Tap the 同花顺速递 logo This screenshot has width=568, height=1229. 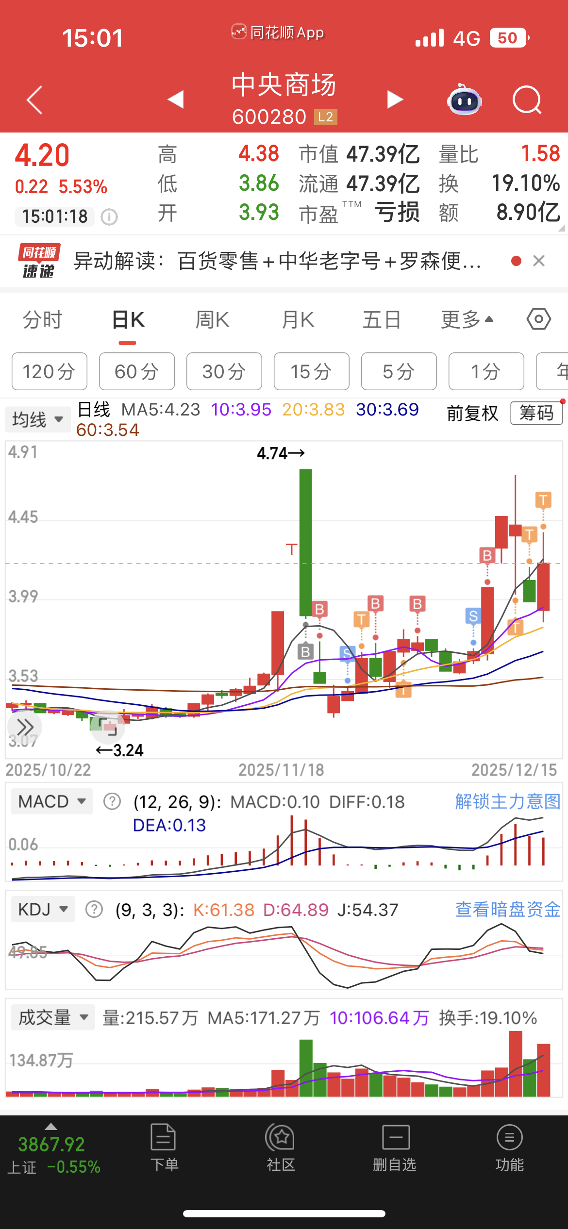pyautogui.click(x=39, y=261)
